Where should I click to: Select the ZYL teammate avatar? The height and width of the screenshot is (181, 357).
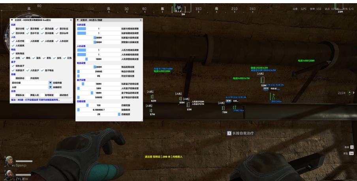click(x=9, y=175)
